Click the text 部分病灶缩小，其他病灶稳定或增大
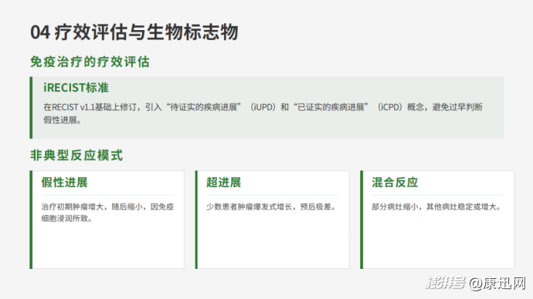Image resolution: width=533 pixels, height=299 pixels. [436, 207]
